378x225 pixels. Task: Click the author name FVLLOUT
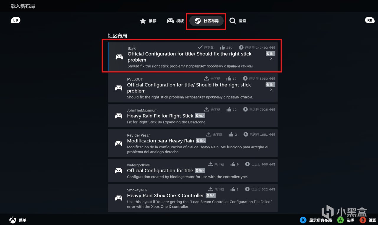coord(135,79)
